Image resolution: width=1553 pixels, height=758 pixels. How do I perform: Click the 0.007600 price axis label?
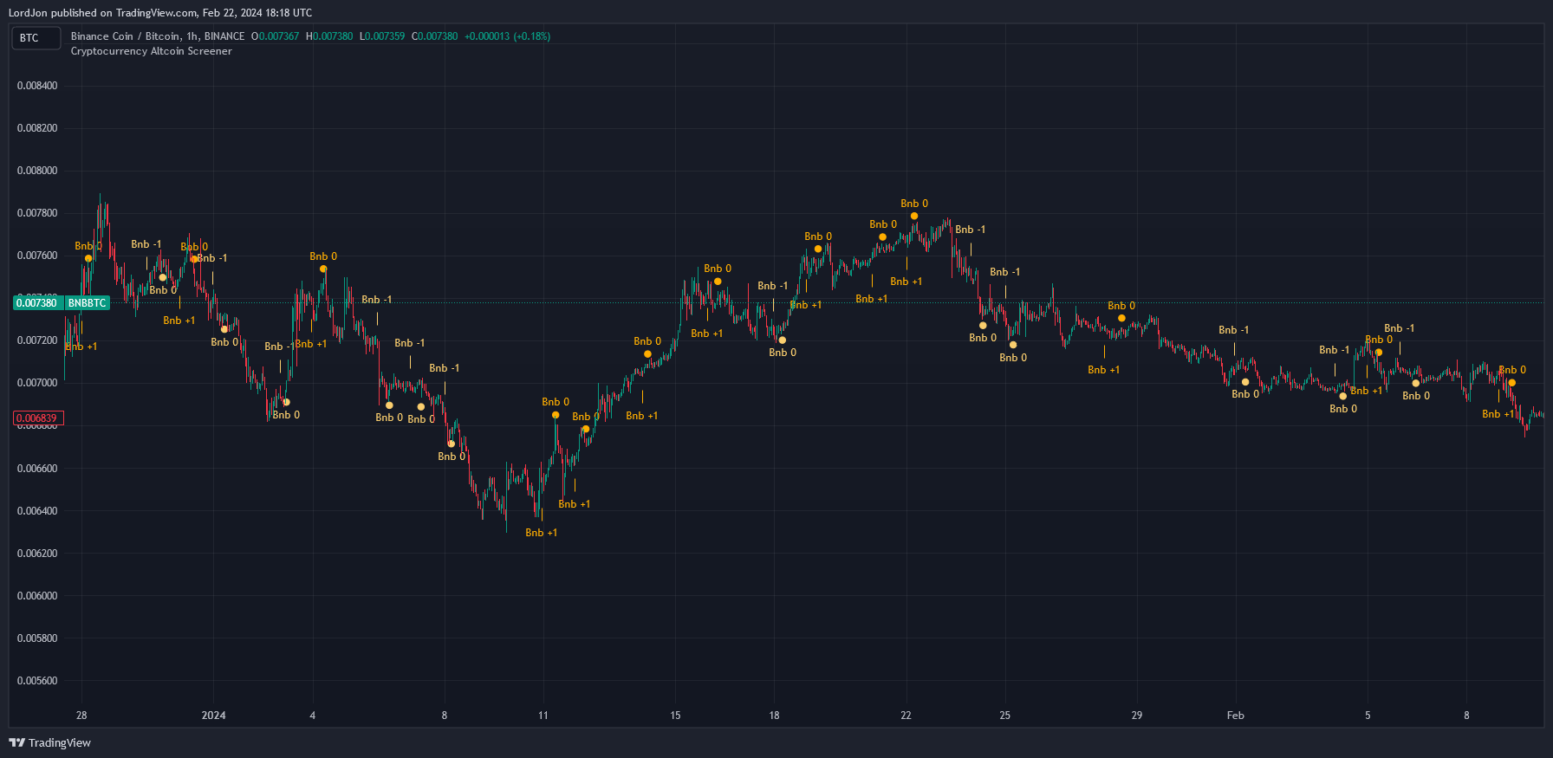37,256
